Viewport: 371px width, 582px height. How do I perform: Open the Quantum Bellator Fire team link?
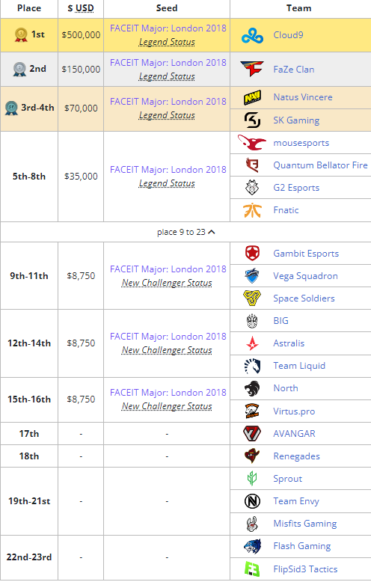(321, 165)
